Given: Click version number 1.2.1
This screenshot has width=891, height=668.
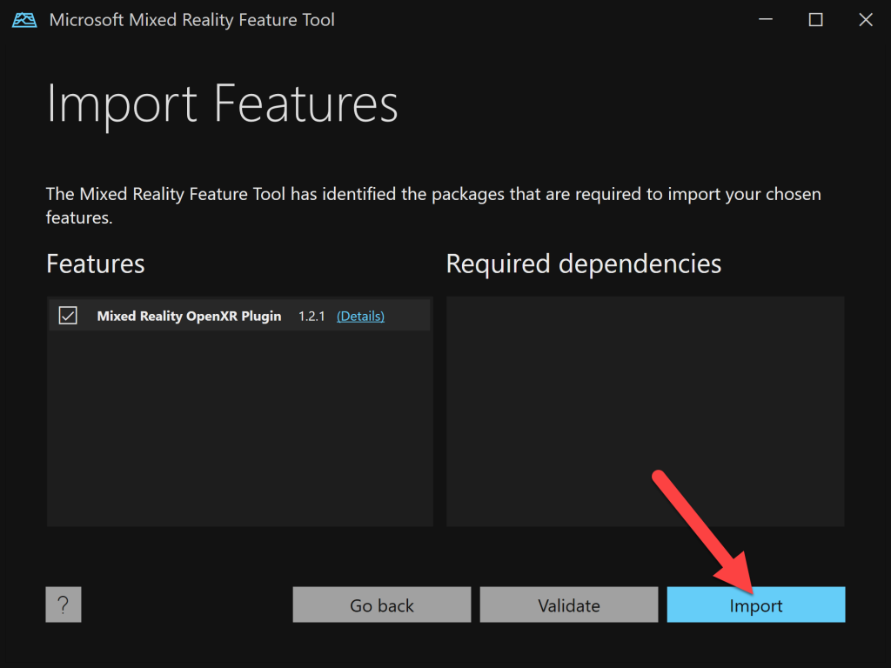Looking at the screenshot, I should pyautogui.click(x=312, y=316).
